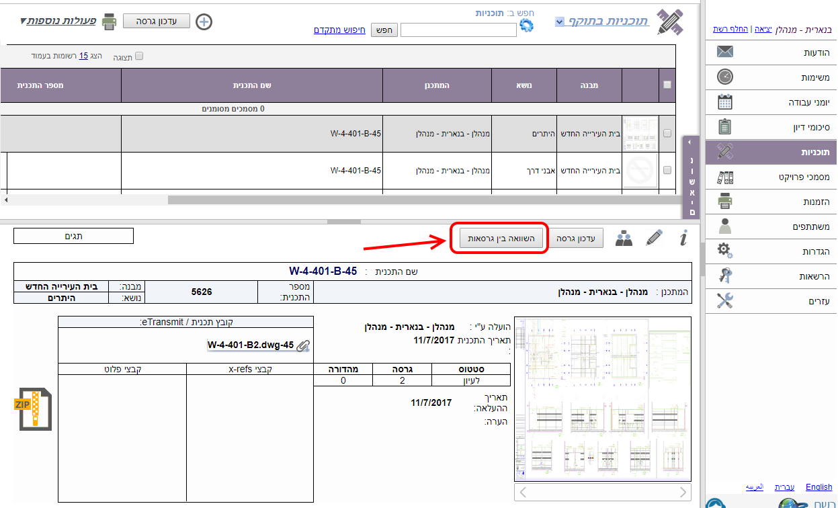Click the plus circle add icon
The height and width of the screenshot is (508, 838).
click(204, 22)
